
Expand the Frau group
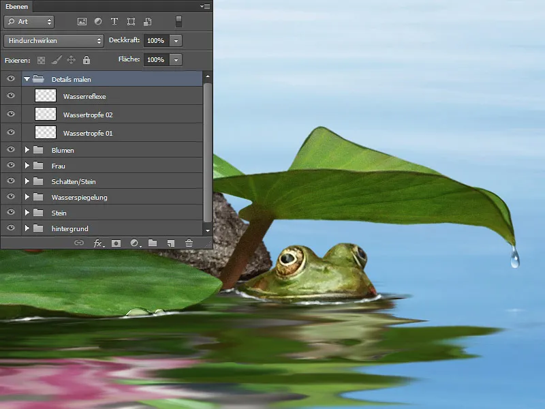click(x=27, y=166)
